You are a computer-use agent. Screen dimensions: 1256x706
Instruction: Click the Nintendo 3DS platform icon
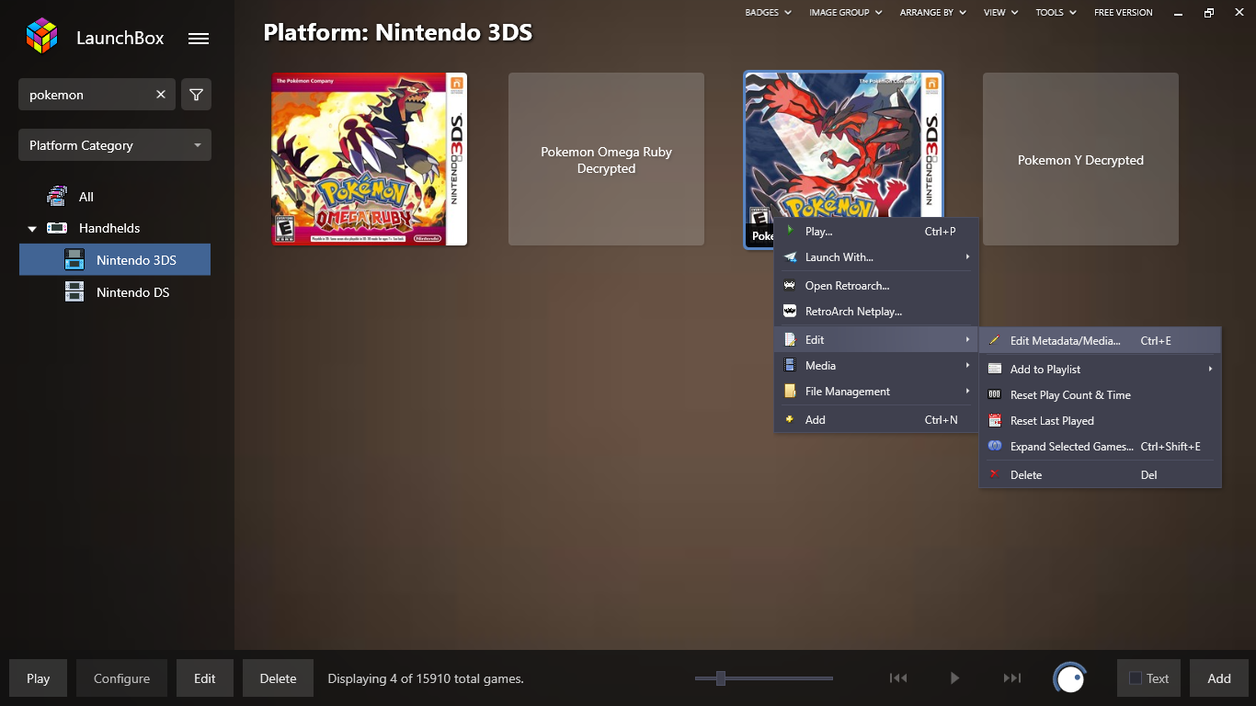[74, 260]
